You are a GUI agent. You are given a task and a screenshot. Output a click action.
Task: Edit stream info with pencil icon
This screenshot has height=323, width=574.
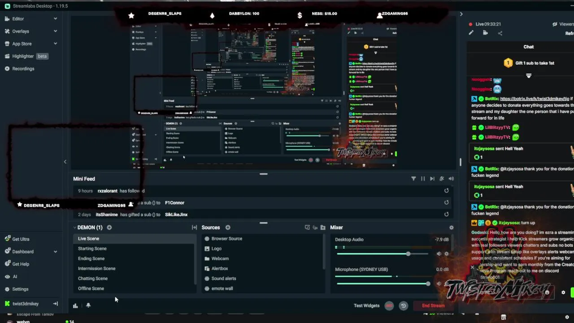point(471,33)
